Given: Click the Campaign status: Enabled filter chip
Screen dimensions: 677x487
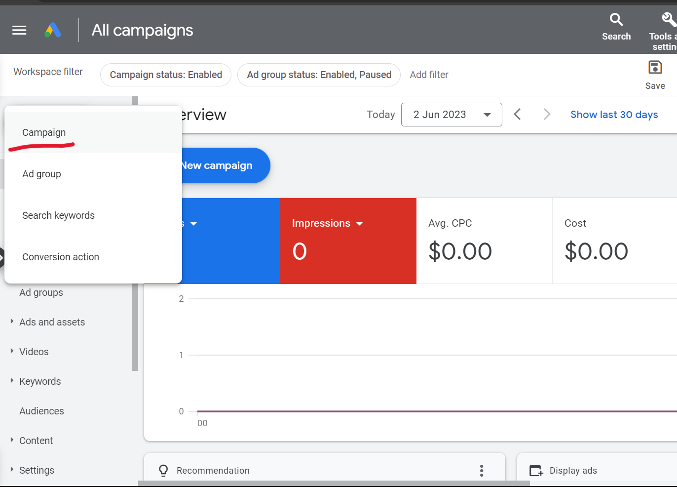Looking at the screenshot, I should (x=166, y=75).
